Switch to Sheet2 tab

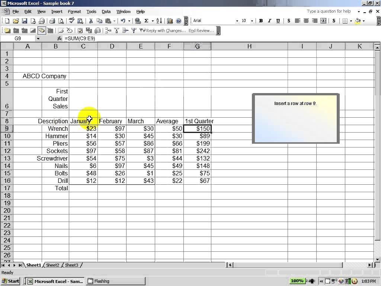pyautogui.click(x=52, y=265)
